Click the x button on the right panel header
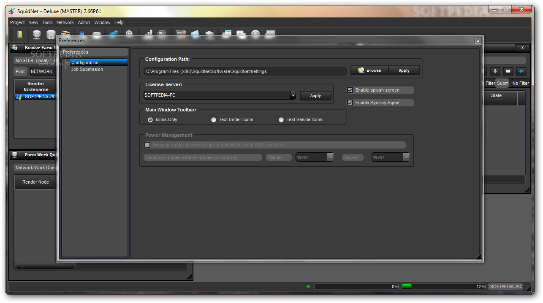543x303 pixels. click(x=522, y=48)
